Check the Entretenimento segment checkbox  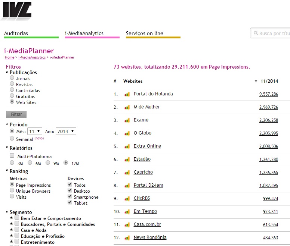pos(17,241)
